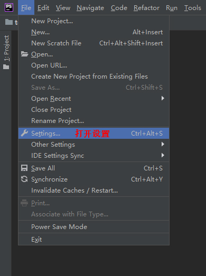Select Invalidate Caches / Restart...
Viewport: 206px width, 276px height.
click(x=93, y=191)
